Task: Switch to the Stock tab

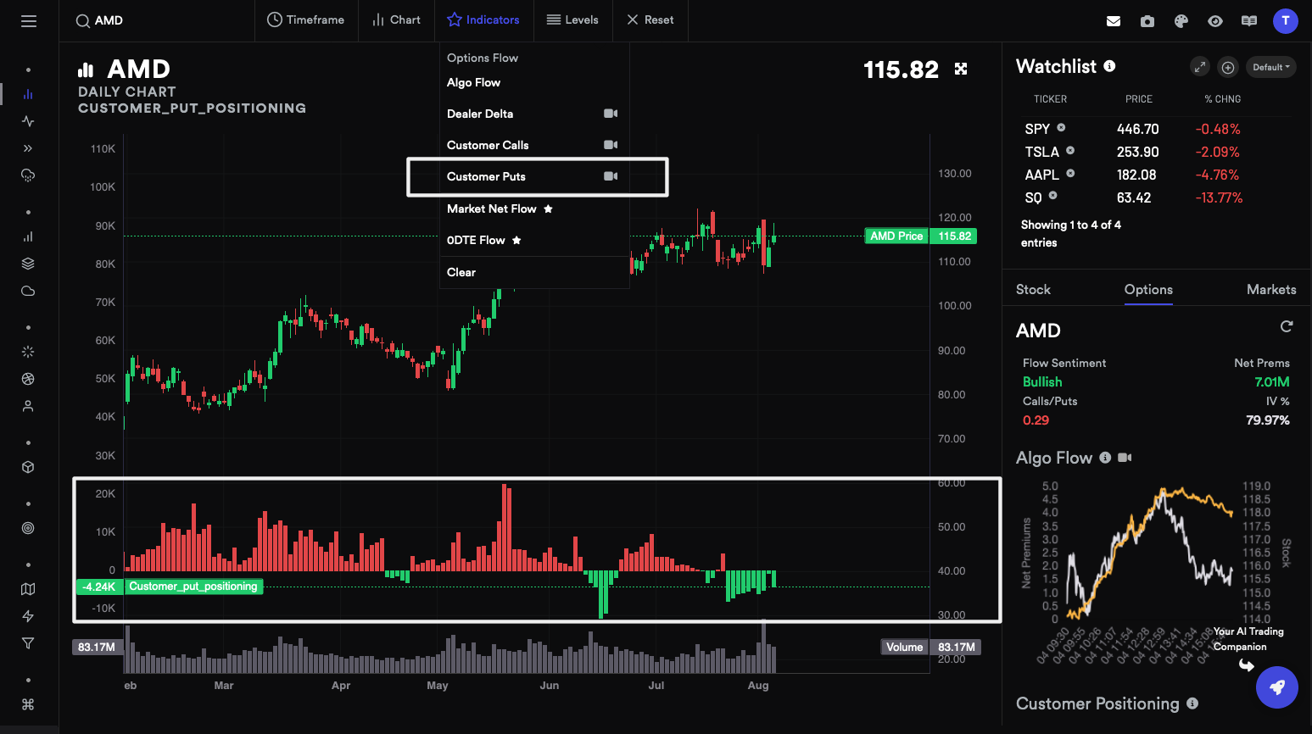Action: click(x=1033, y=289)
